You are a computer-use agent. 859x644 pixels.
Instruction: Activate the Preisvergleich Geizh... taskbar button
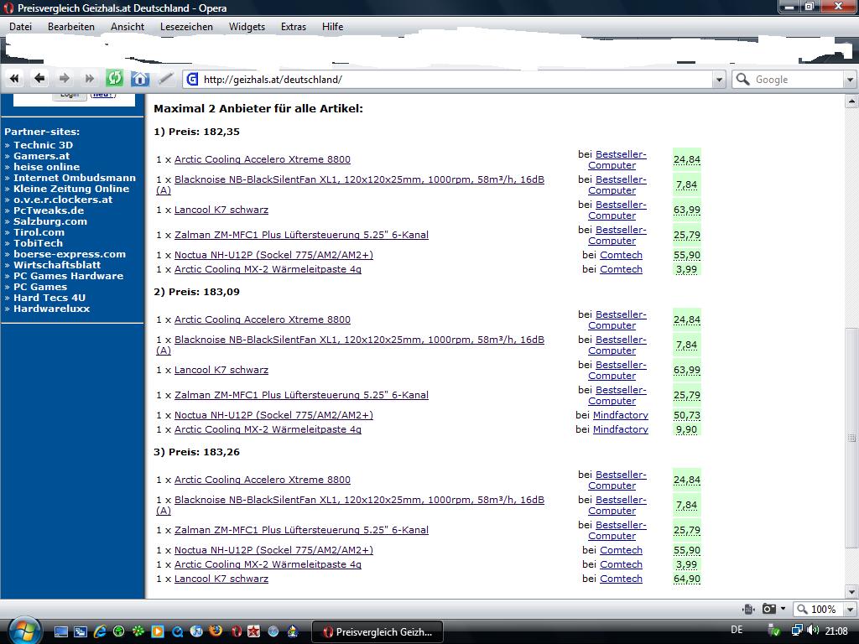[x=377, y=632]
